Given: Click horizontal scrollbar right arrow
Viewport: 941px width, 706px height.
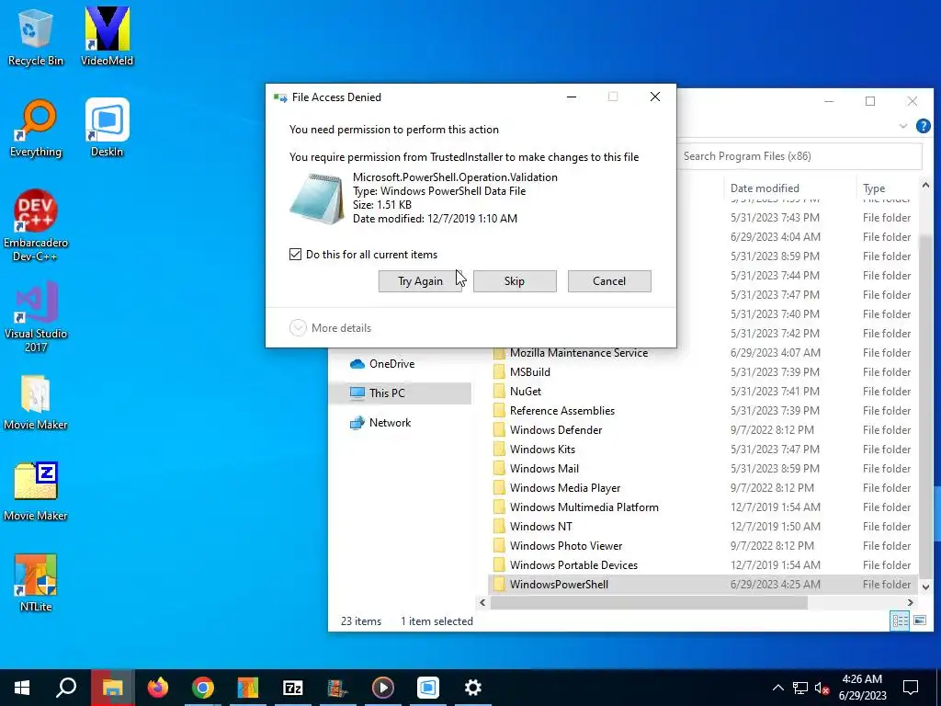Looking at the screenshot, I should tap(911, 602).
